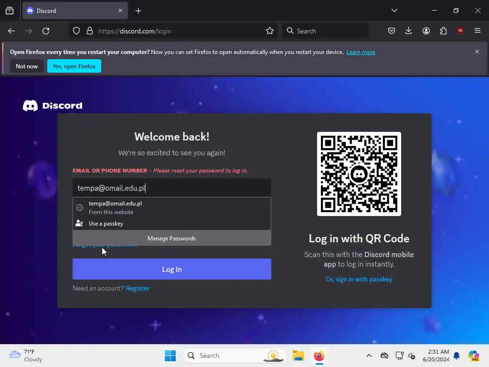Show hidden system tray icons
The width and height of the screenshot is (489, 367).
point(369,356)
